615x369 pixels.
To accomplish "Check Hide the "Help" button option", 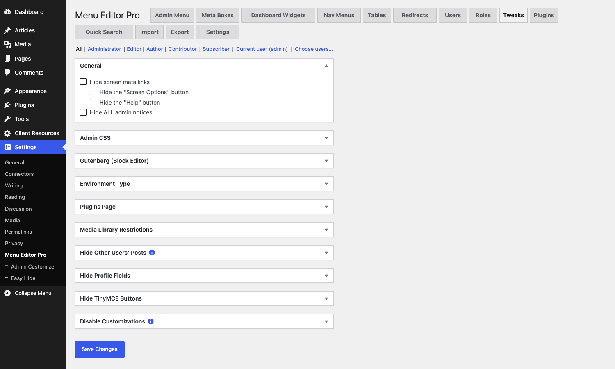I will point(93,102).
